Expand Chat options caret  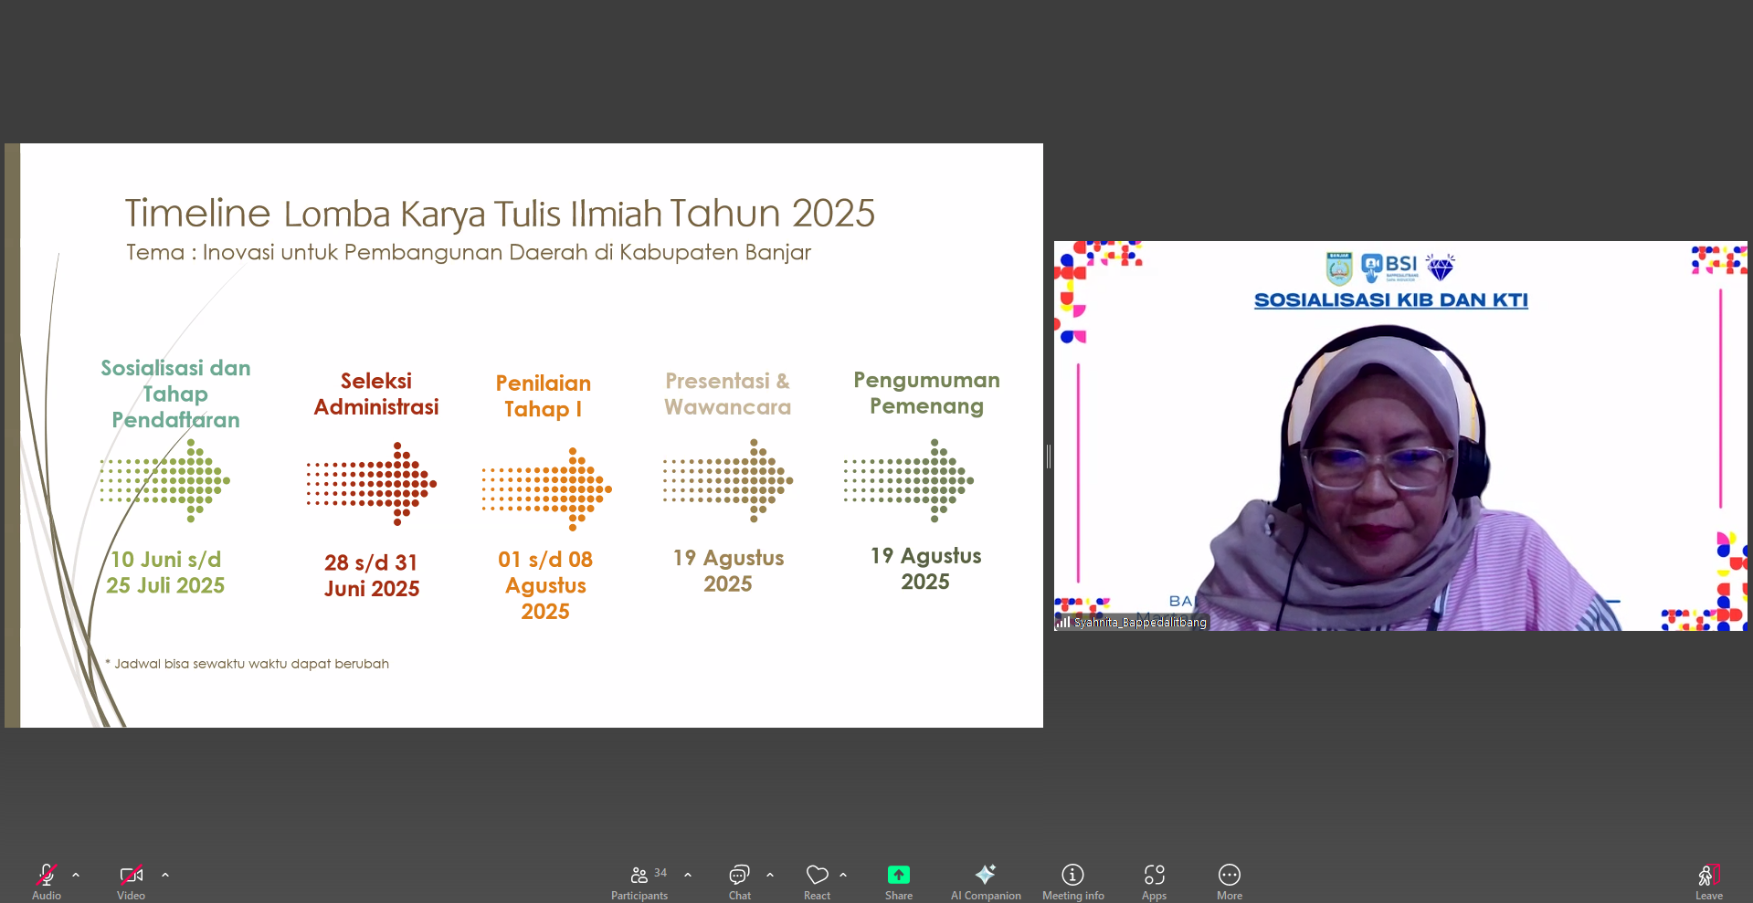(770, 875)
